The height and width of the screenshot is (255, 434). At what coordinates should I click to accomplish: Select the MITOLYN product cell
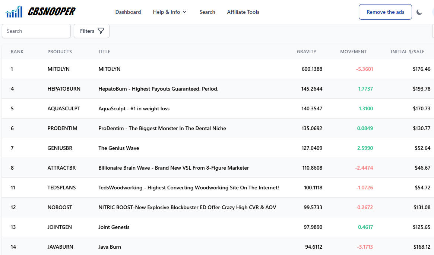coord(58,69)
